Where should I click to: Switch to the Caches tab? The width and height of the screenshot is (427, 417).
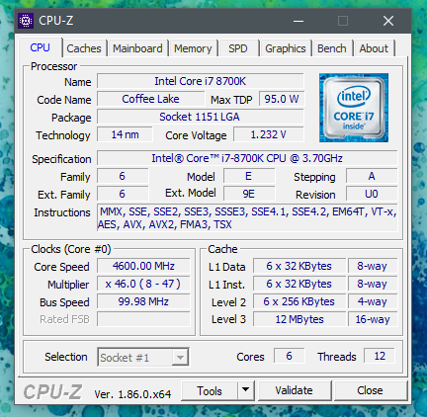click(84, 48)
